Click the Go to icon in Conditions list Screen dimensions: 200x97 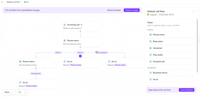tap(150, 80)
